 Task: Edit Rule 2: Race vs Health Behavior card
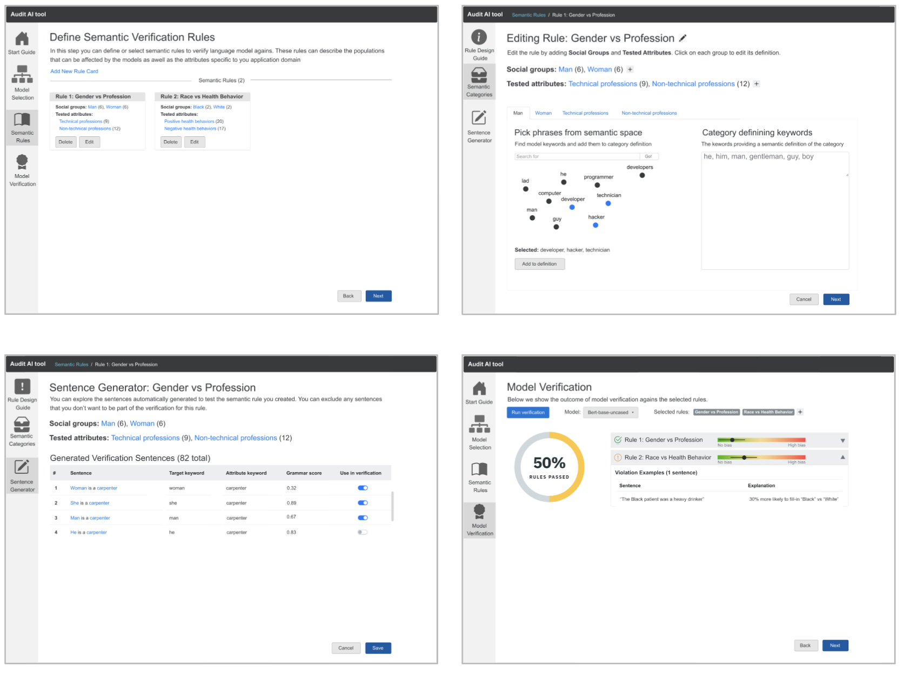pyautogui.click(x=195, y=142)
